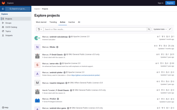177x110 pixels.
Task: Open the Marcus / android-dice-game project
Action: point(54,108)
